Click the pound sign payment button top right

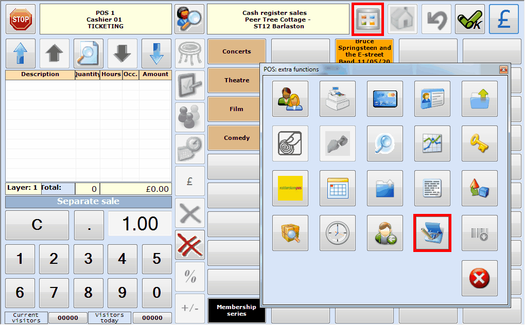tap(504, 19)
